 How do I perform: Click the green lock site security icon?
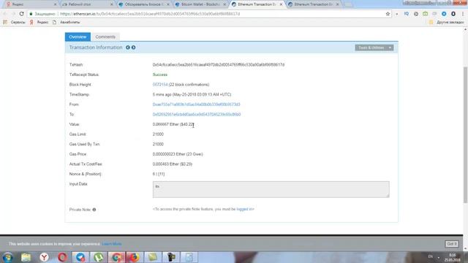point(31,14)
